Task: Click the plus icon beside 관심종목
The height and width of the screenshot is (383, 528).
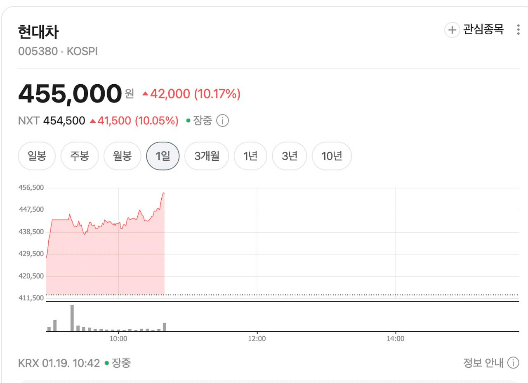Action: 452,30
